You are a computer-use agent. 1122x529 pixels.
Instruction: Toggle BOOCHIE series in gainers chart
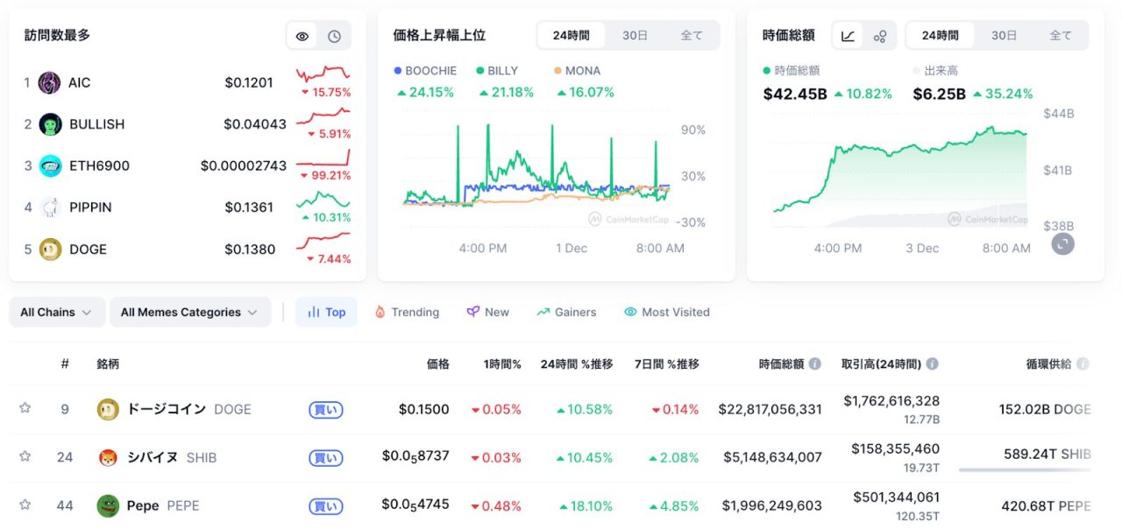(x=425, y=70)
